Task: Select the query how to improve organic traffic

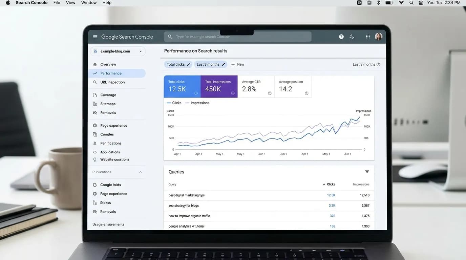Action: [189, 216]
